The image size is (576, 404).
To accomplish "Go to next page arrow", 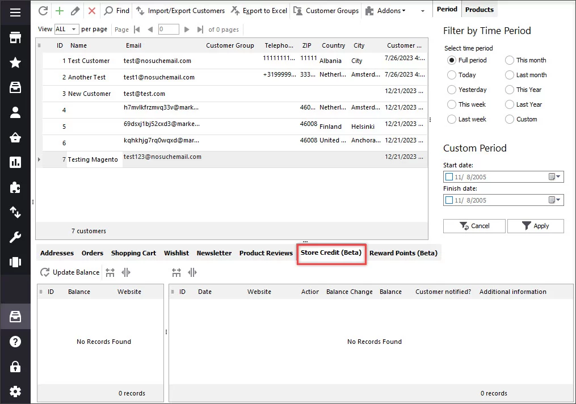I will [x=187, y=30].
